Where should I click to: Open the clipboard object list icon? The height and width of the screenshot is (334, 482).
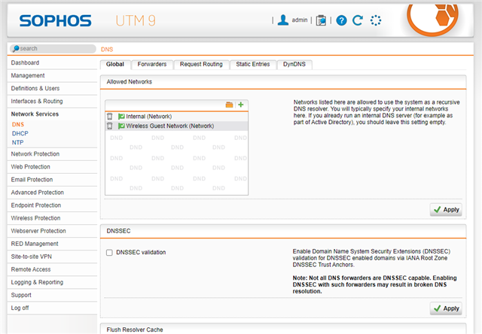point(321,20)
